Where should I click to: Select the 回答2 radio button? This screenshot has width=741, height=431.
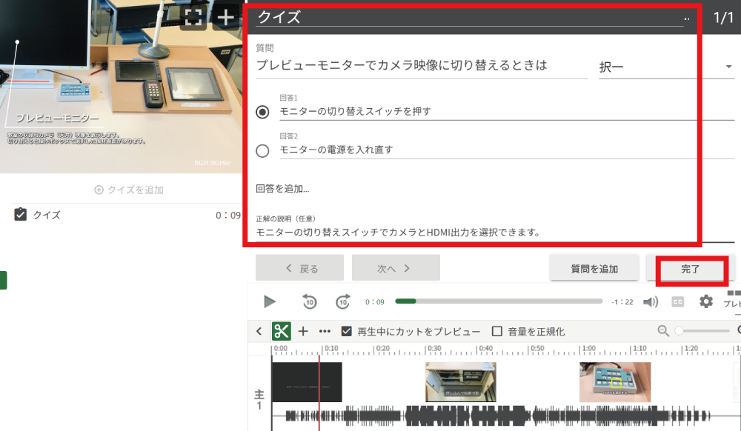(262, 151)
